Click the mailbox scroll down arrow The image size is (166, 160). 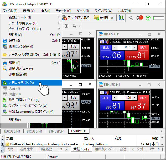pyautogui.click(x=162, y=144)
